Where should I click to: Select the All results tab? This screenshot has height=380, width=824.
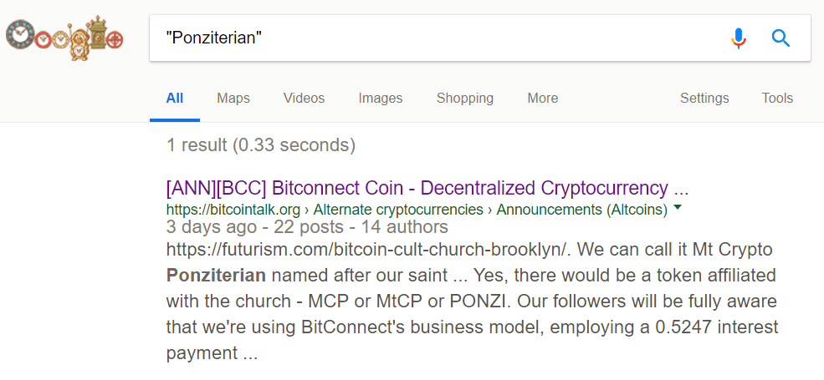(x=175, y=99)
